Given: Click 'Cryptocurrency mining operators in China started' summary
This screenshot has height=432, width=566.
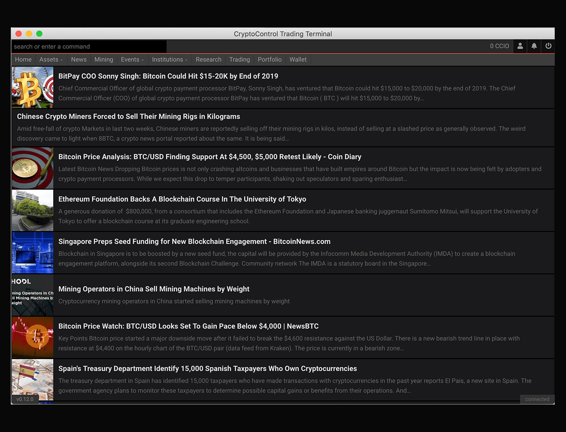Looking at the screenshot, I should (x=174, y=301).
